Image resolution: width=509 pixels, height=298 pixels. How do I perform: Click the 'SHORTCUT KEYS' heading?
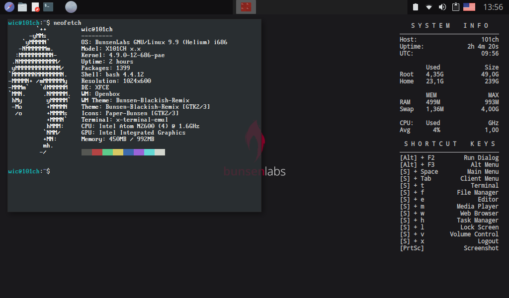(449, 144)
